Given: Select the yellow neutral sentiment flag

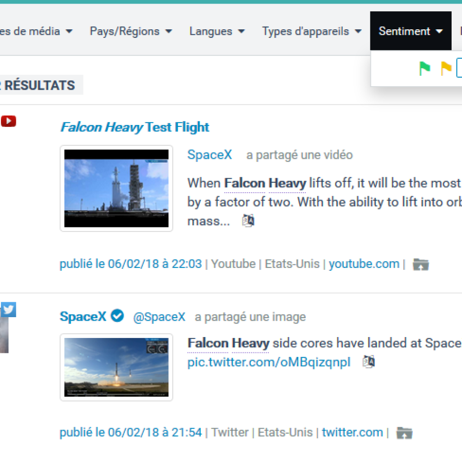Looking at the screenshot, I should pos(446,68).
